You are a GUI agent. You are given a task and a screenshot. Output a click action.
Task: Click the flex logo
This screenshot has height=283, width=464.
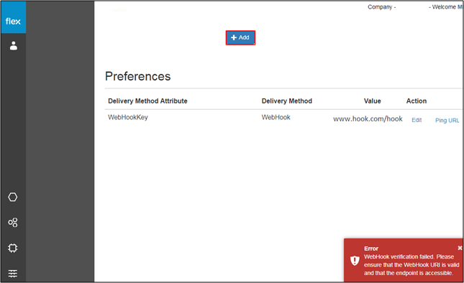tap(13, 17)
